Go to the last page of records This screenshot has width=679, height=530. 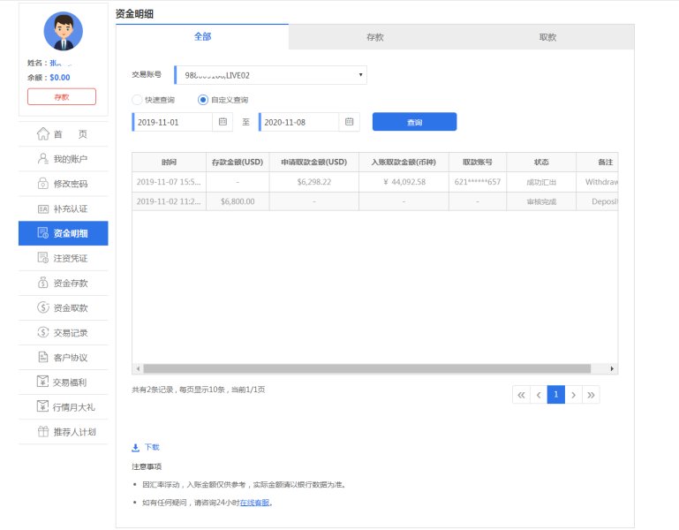pos(591,395)
